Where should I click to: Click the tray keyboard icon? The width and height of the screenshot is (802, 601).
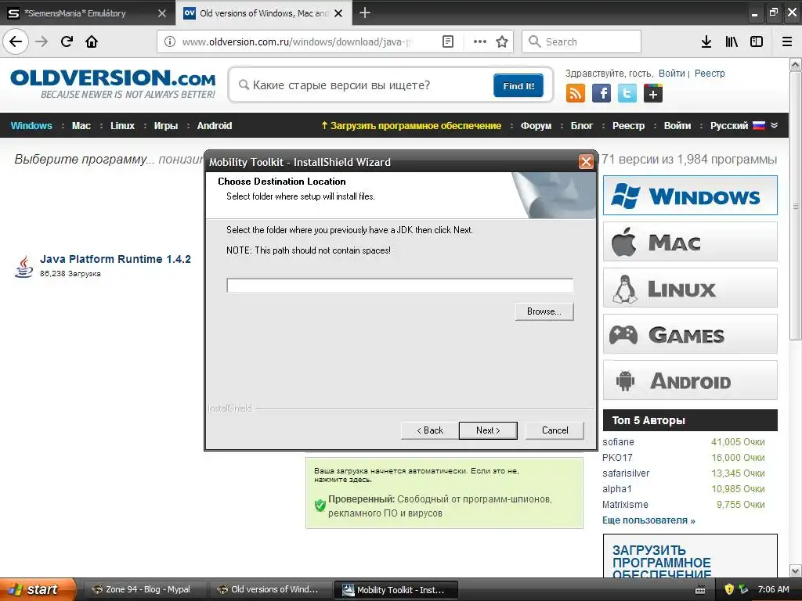700,590
